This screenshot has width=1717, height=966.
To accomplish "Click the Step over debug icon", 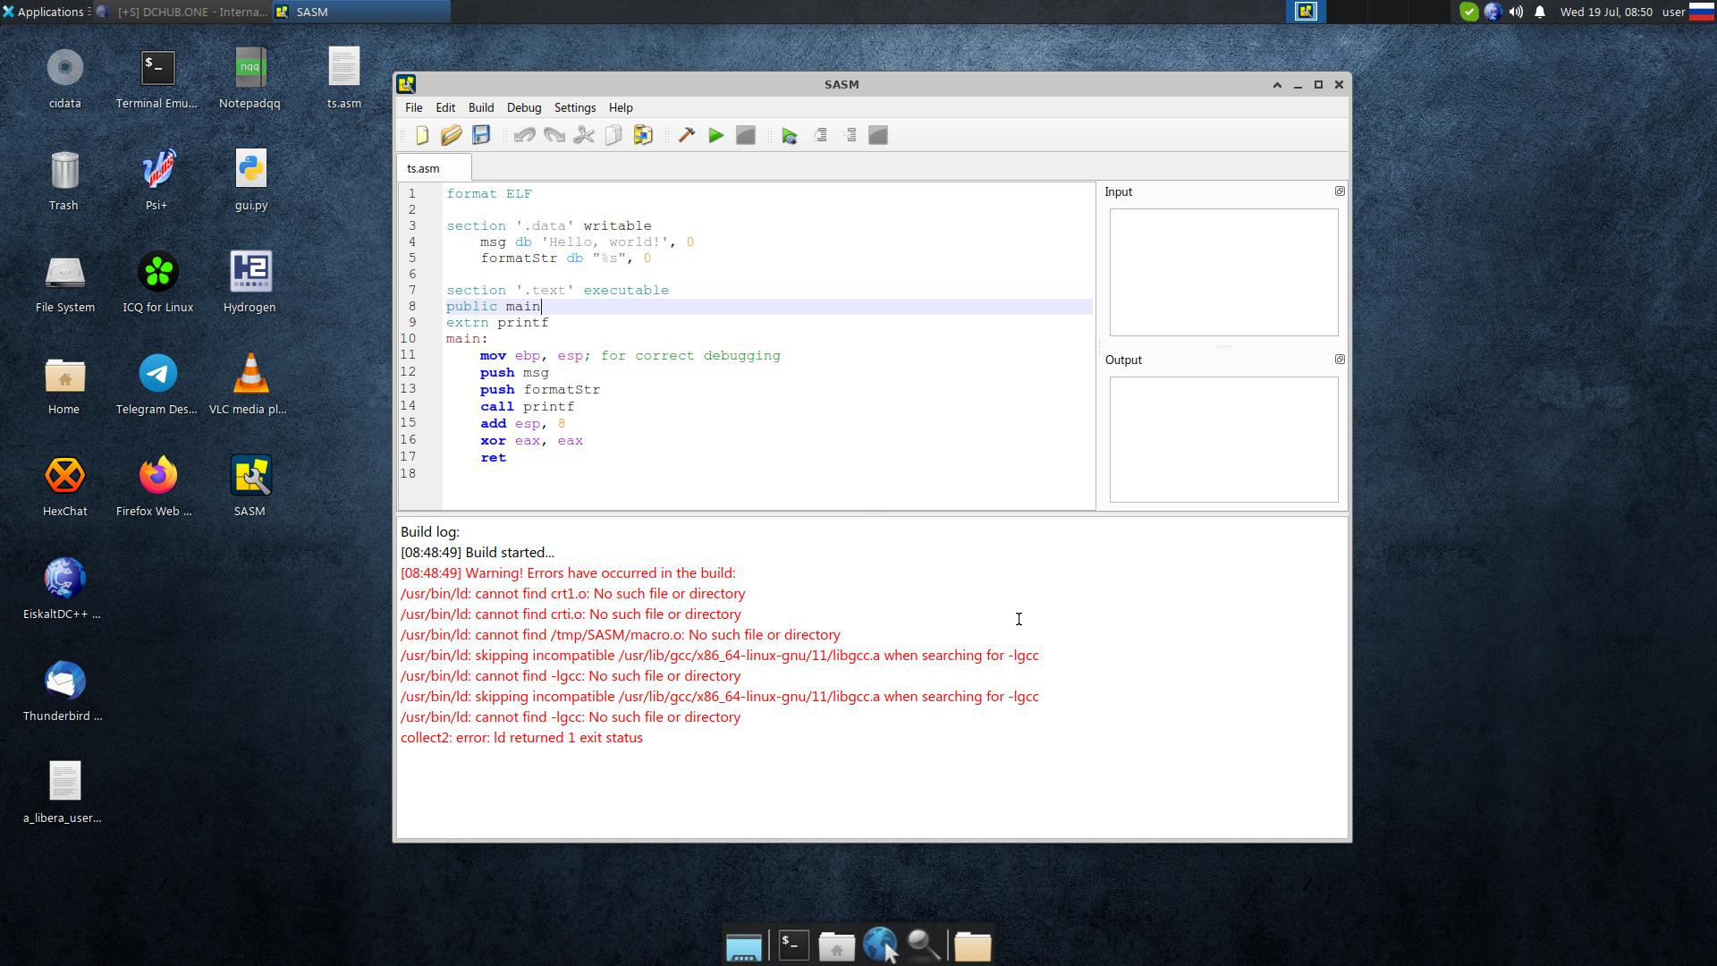I will pyautogui.click(x=820, y=135).
